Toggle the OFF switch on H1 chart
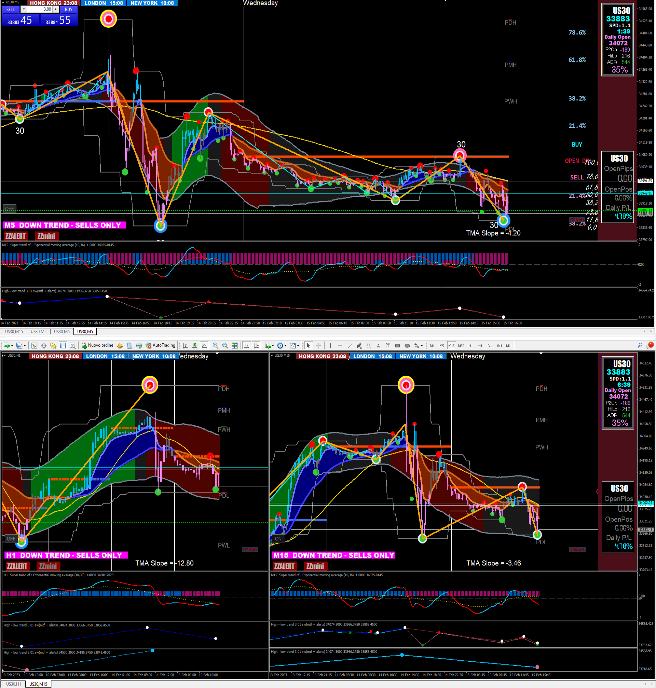Screen dimensions: 656x688 11,539
